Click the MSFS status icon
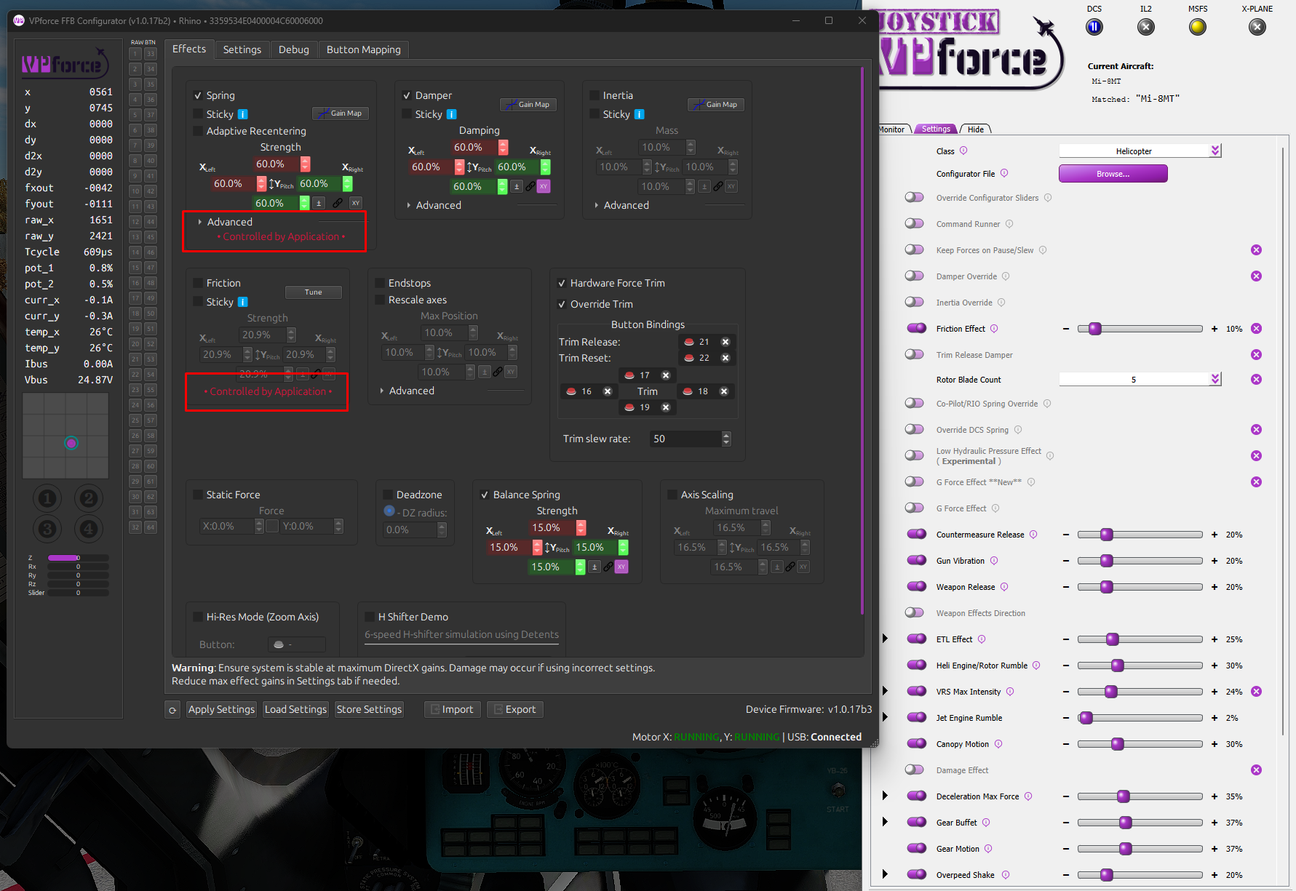This screenshot has width=1296, height=891. [x=1198, y=27]
